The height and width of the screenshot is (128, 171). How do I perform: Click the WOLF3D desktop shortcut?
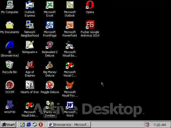[x=10, y=105]
